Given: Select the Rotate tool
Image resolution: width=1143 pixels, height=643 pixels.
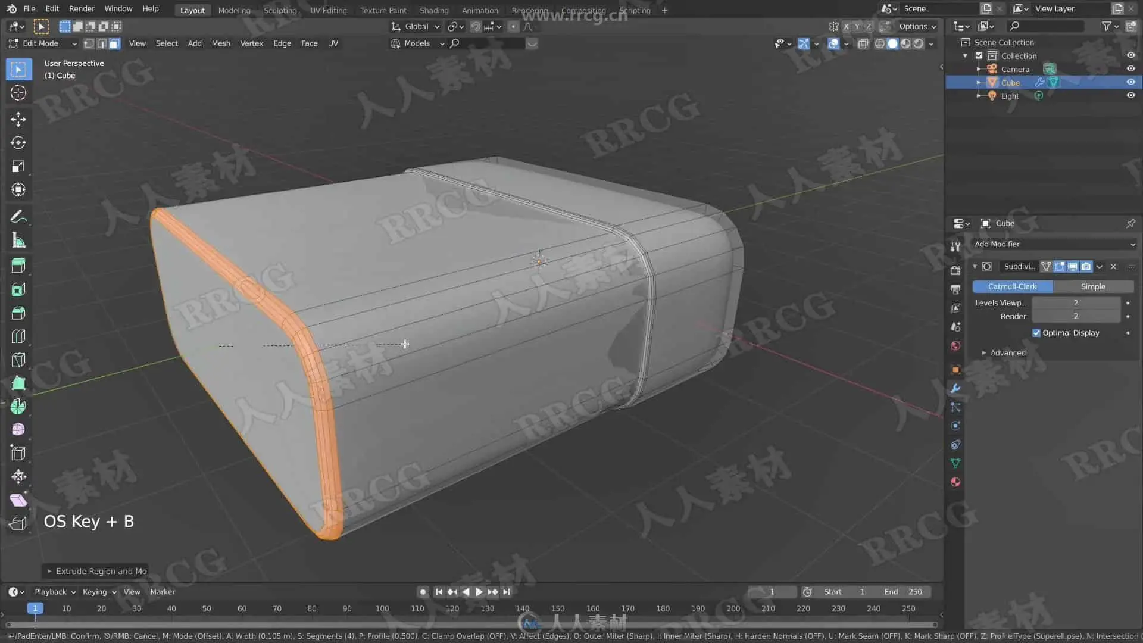Looking at the screenshot, I should 18,143.
